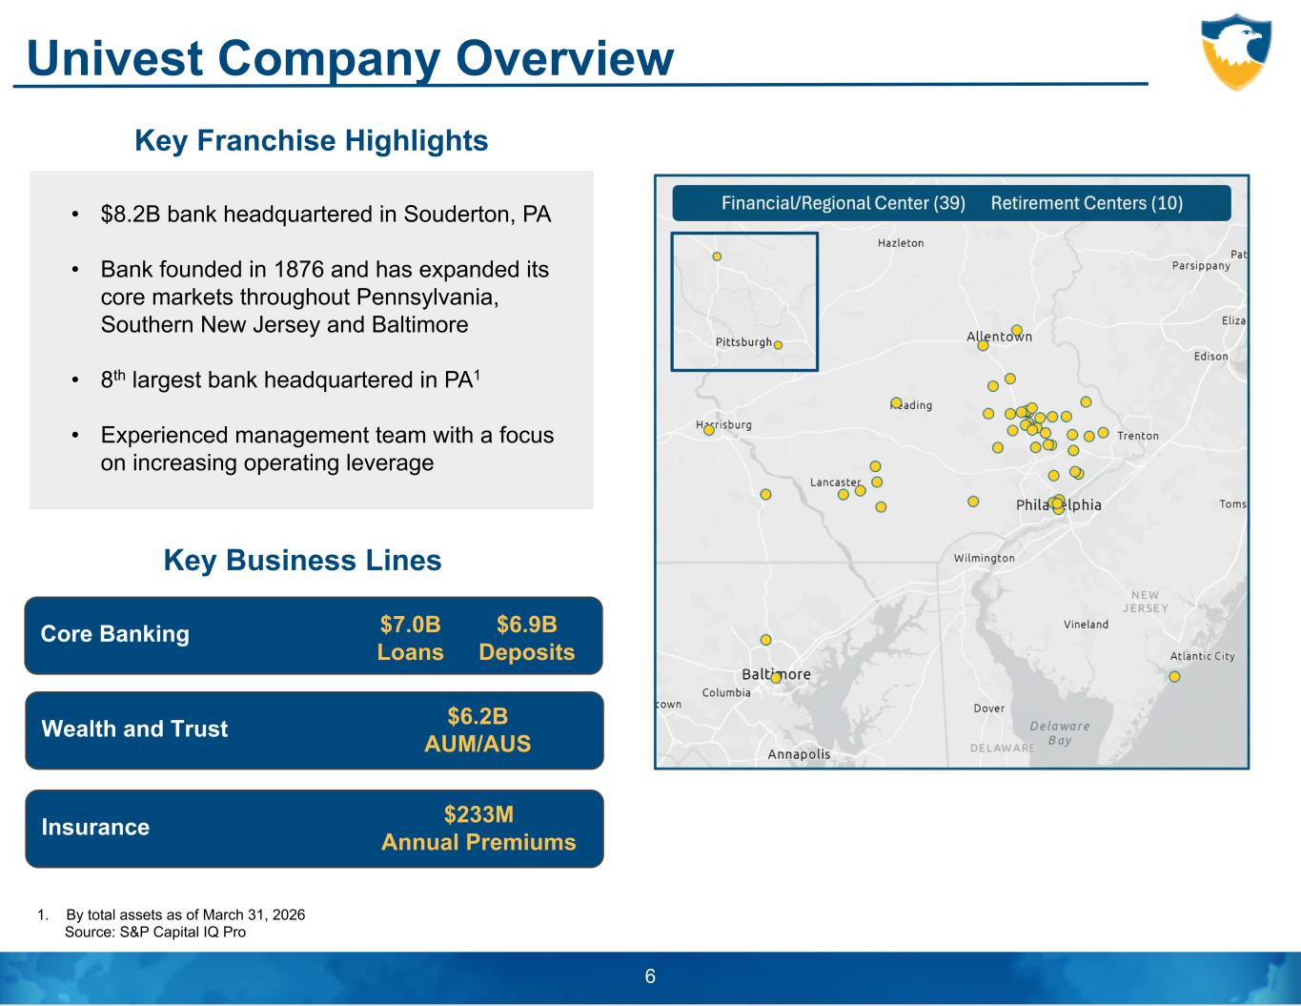Click the Trenton map label

coord(1138,436)
